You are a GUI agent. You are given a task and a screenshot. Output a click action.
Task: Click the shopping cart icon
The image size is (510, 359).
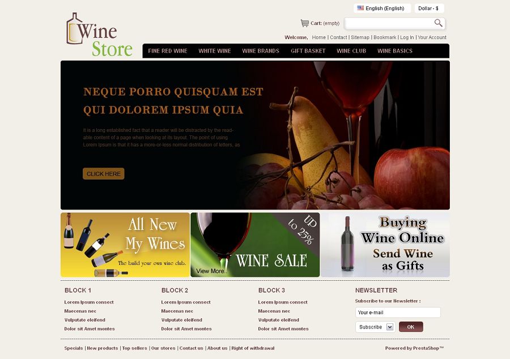click(304, 23)
